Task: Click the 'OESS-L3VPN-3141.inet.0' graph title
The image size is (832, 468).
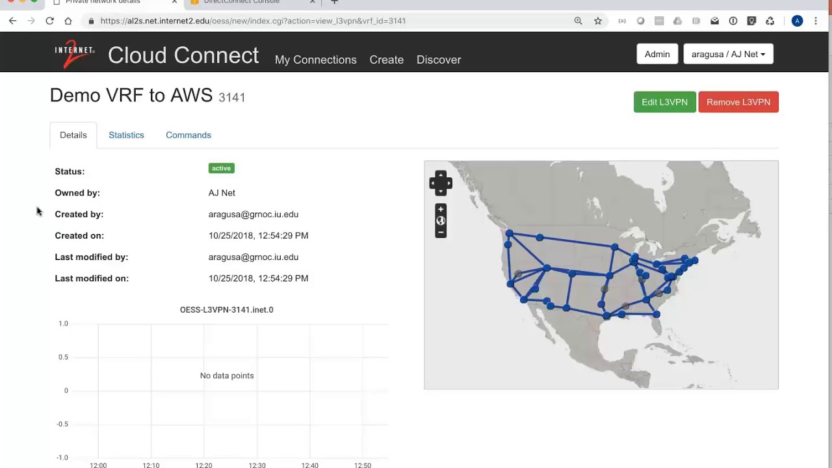Action: 227,310
